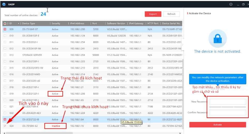The image size is (249, 134).
Task: Select checkbox for device 015 row
Action: tap(5, 68)
